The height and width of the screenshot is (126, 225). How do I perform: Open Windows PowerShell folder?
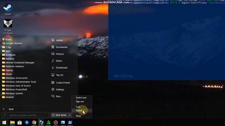[14, 90]
